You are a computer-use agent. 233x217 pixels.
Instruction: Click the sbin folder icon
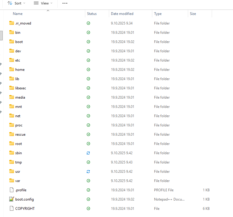[12, 153]
